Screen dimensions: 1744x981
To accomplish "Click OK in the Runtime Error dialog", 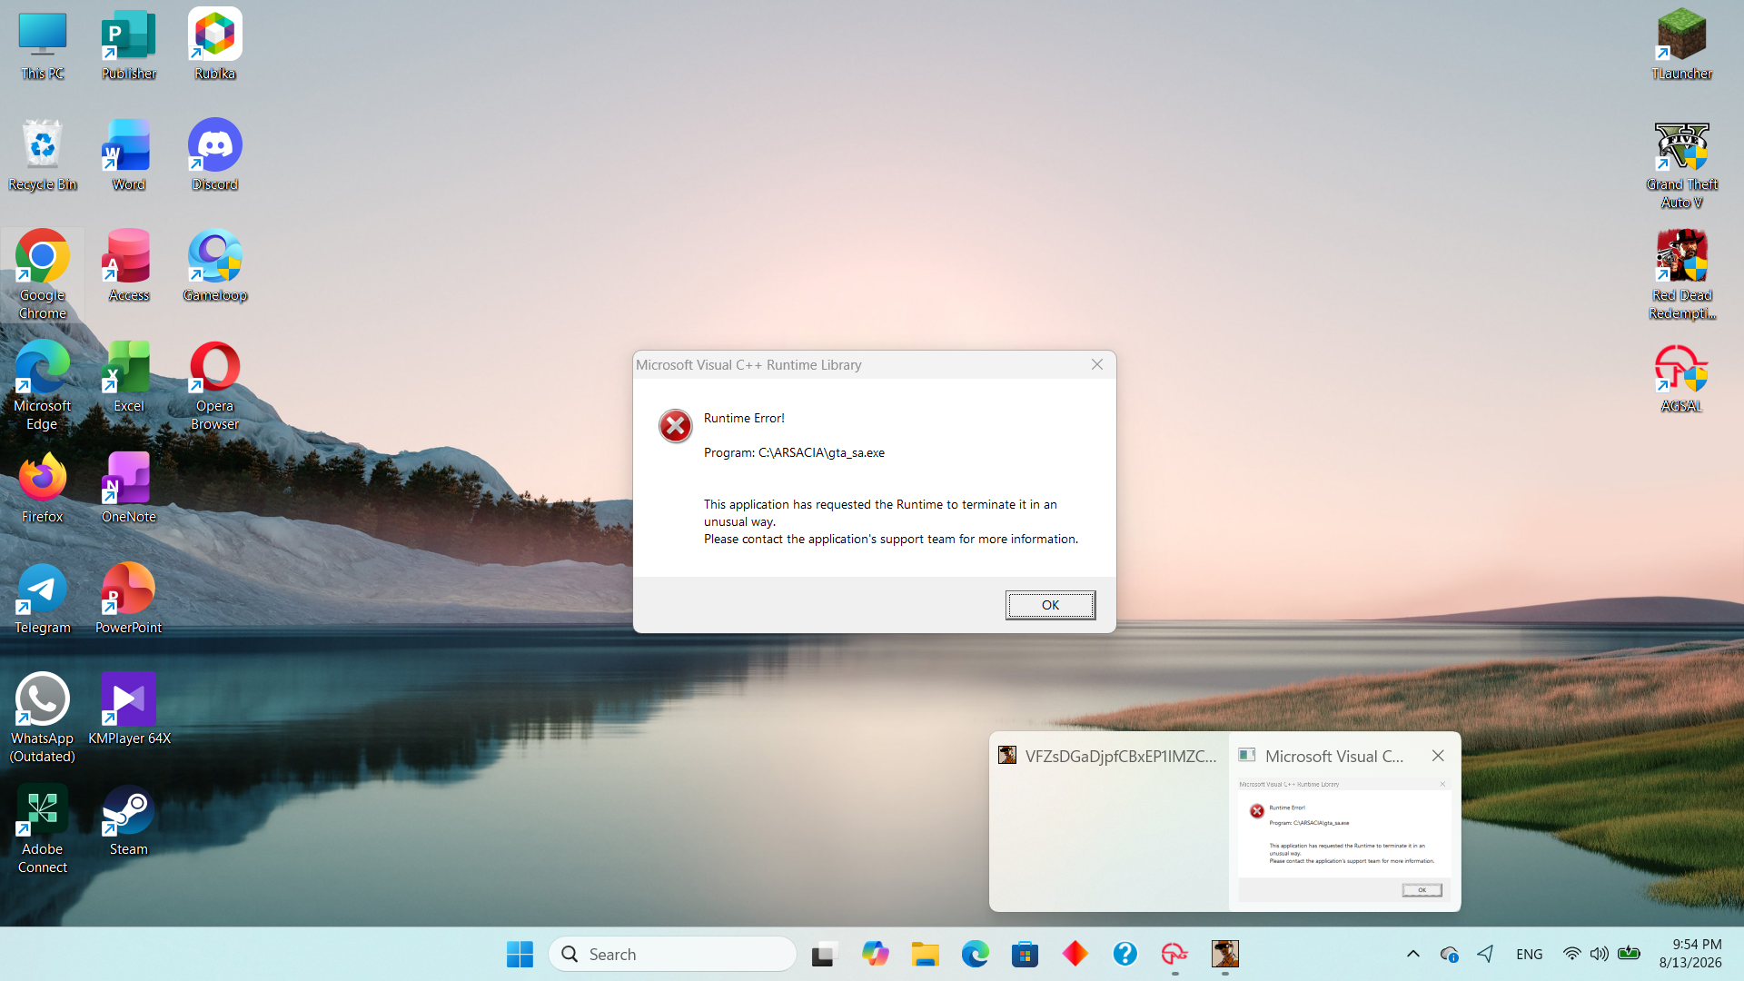I will tap(1050, 605).
